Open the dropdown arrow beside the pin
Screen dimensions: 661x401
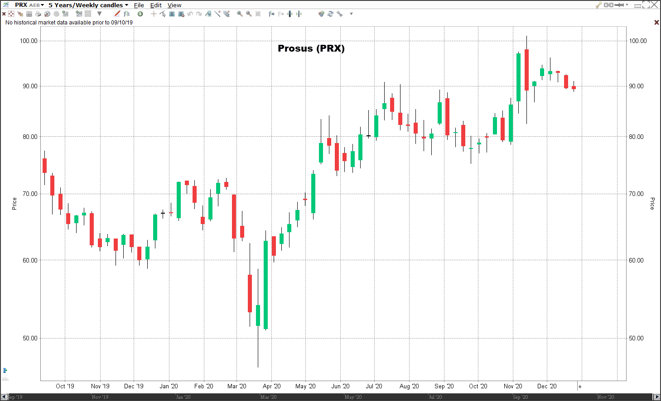pos(627,5)
